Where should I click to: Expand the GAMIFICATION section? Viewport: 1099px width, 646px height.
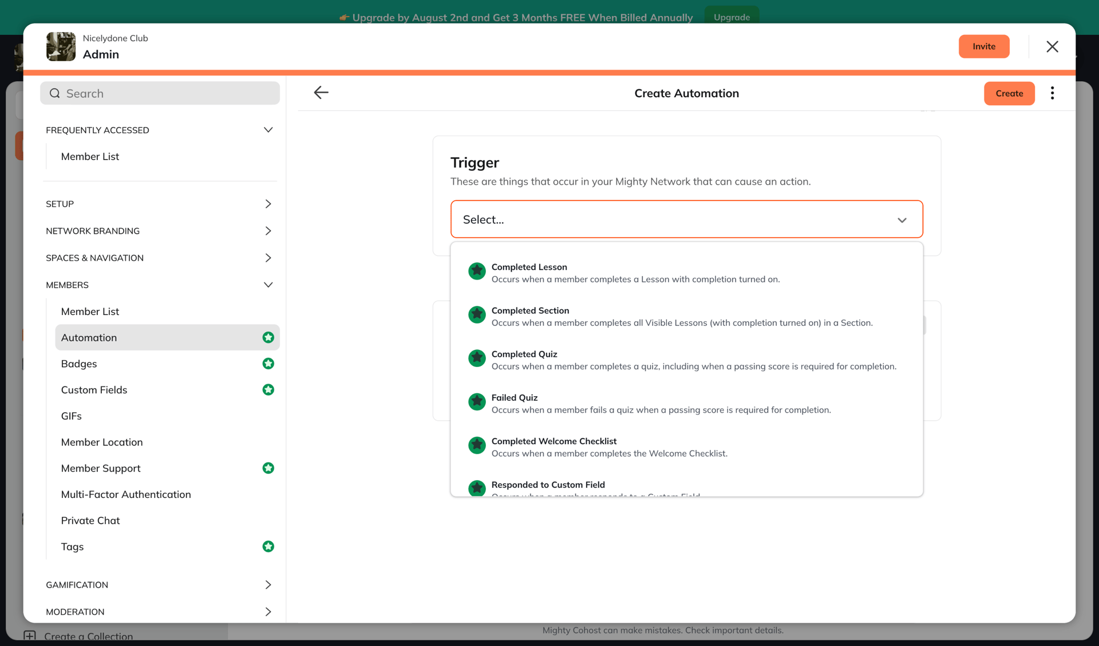coord(268,584)
